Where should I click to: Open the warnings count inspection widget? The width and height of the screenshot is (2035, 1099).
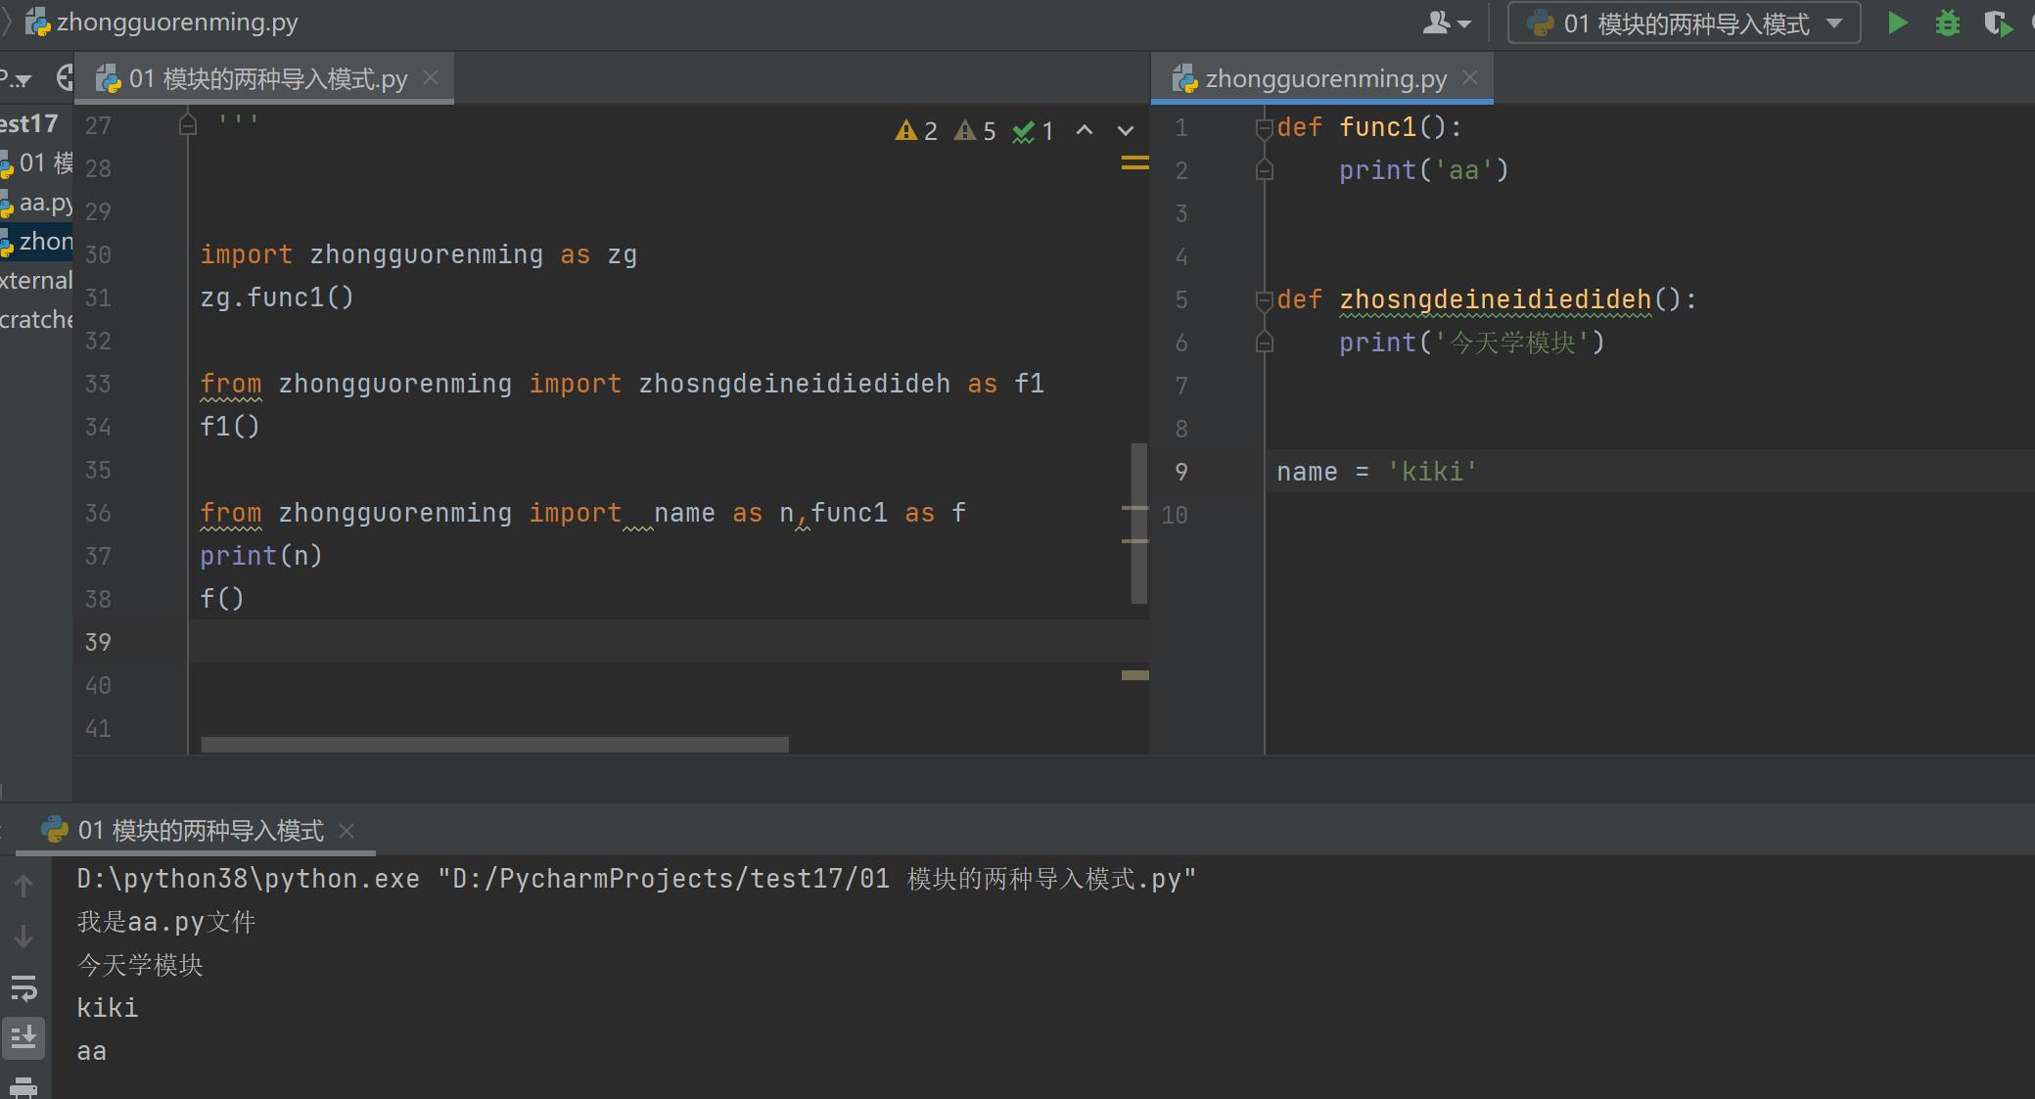[916, 130]
